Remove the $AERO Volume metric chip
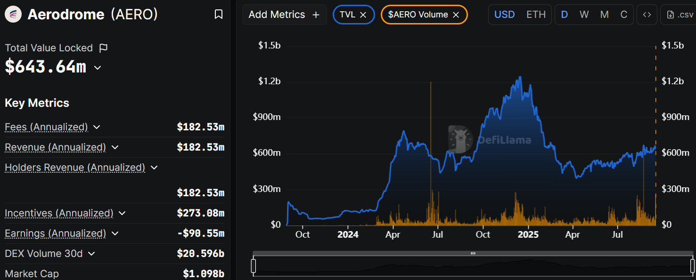 click(456, 15)
